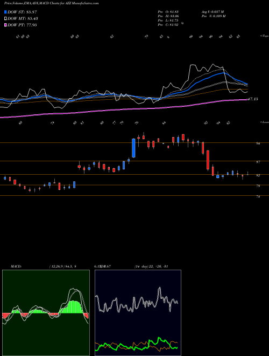This screenshot has height=356, width=269.
Task: Click the 74 price axis label
Action: (258, 196)
